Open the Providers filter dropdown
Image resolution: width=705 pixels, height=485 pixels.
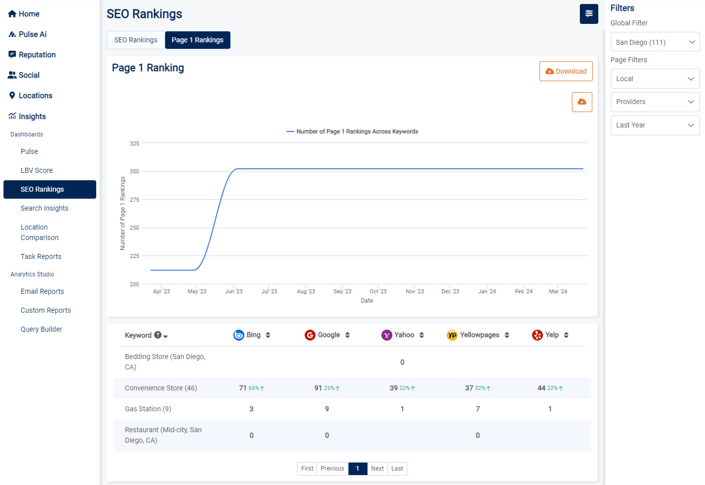(x=655, y=102)
